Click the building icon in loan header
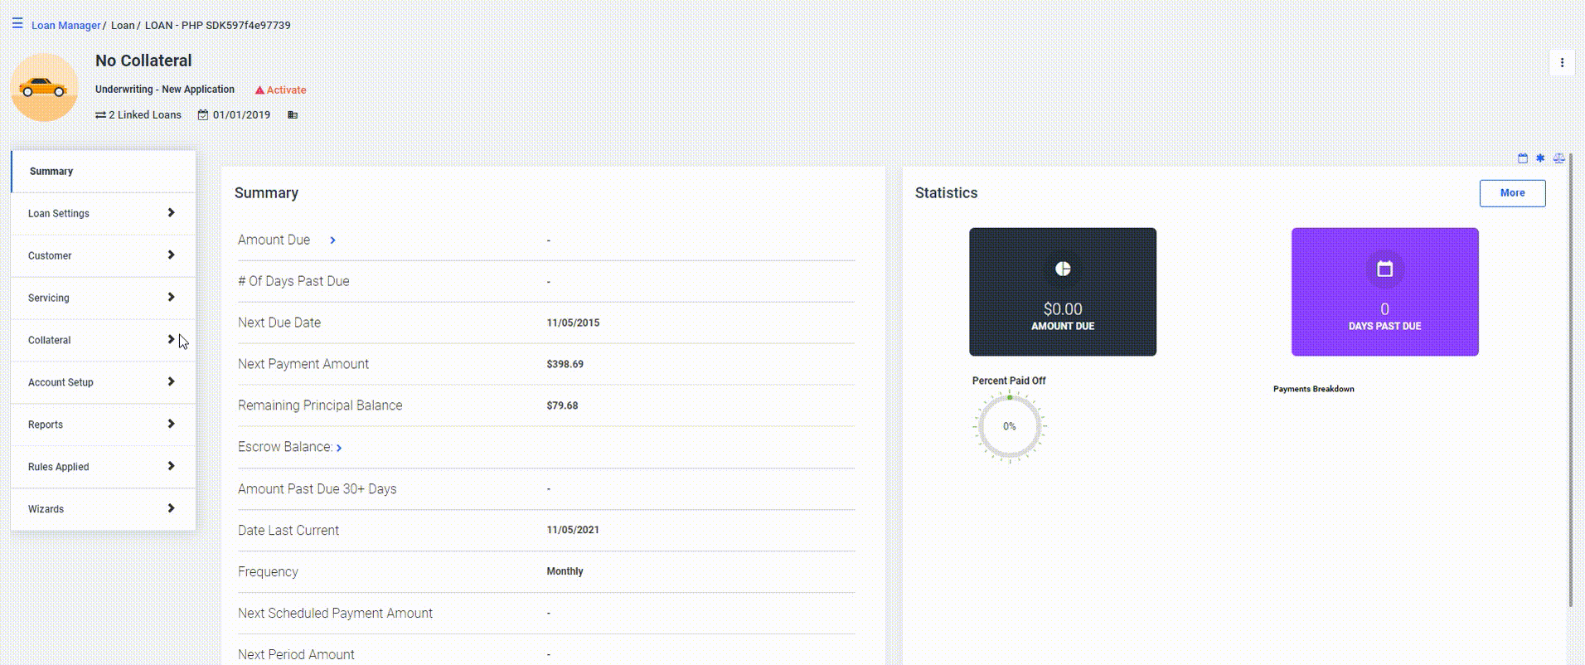Screen dimensions: 1585x665 coord(293,115)
